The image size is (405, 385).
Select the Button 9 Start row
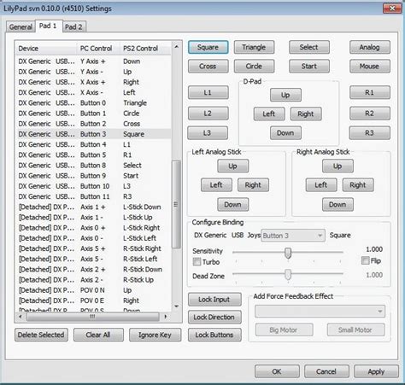point(94,176)
